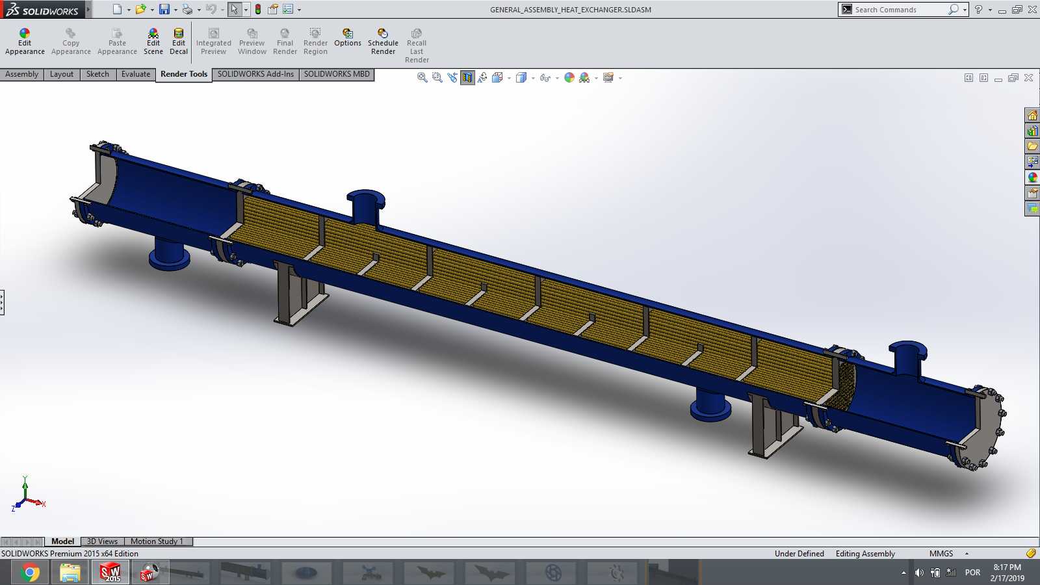The height and width of the screenshot is (585, 1040).
Task: Open View Palette task pane tab
Action: click(1032, 161)
